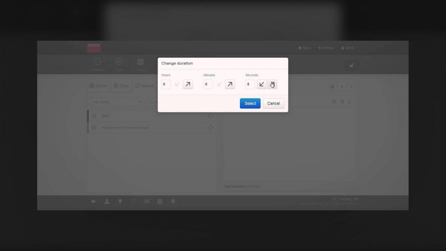The width and height of the screenshot is (446, 251).
Task: Open the Shows tab
Action: click(98, 86)
